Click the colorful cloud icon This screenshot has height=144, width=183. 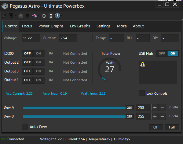coord(35,16)
